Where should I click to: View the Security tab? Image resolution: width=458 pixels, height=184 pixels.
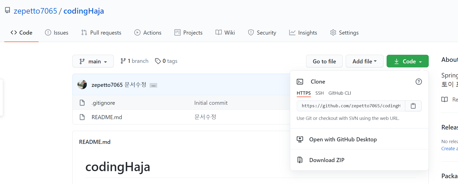point(262,33)
